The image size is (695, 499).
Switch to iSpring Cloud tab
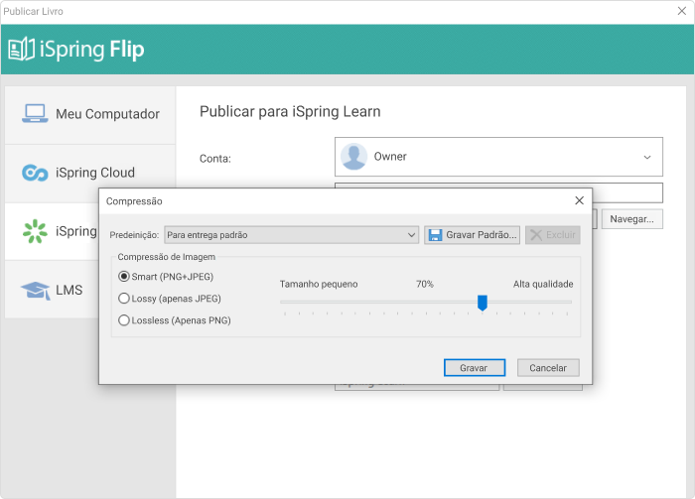click(x=90, y=174)
